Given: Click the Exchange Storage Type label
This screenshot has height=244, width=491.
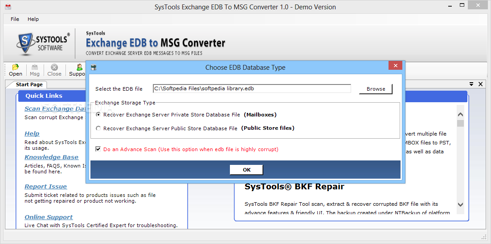Looking at the screenshot, I should point(125,102).
